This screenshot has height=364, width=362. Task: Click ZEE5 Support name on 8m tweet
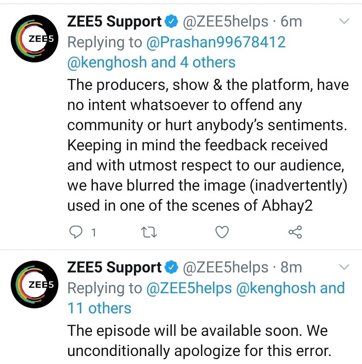(114, 268)
